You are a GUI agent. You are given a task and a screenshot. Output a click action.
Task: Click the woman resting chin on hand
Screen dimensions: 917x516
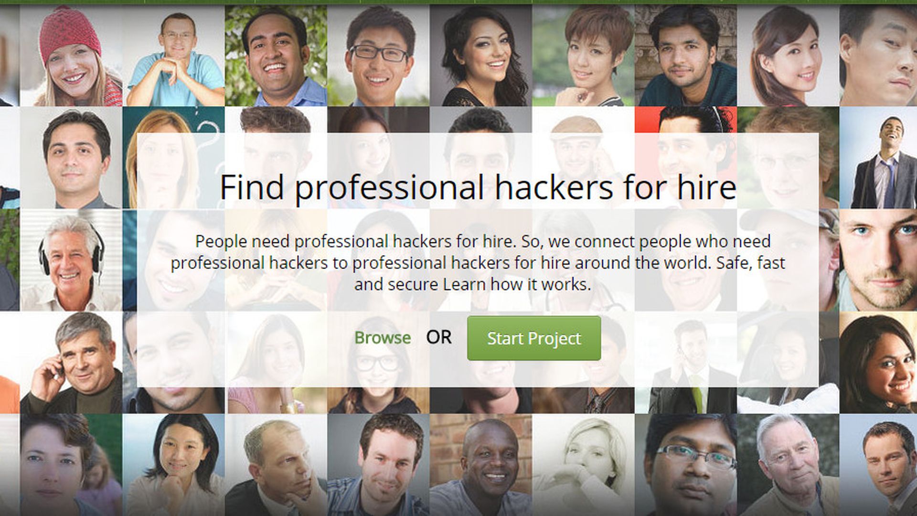tap(174, 465)
